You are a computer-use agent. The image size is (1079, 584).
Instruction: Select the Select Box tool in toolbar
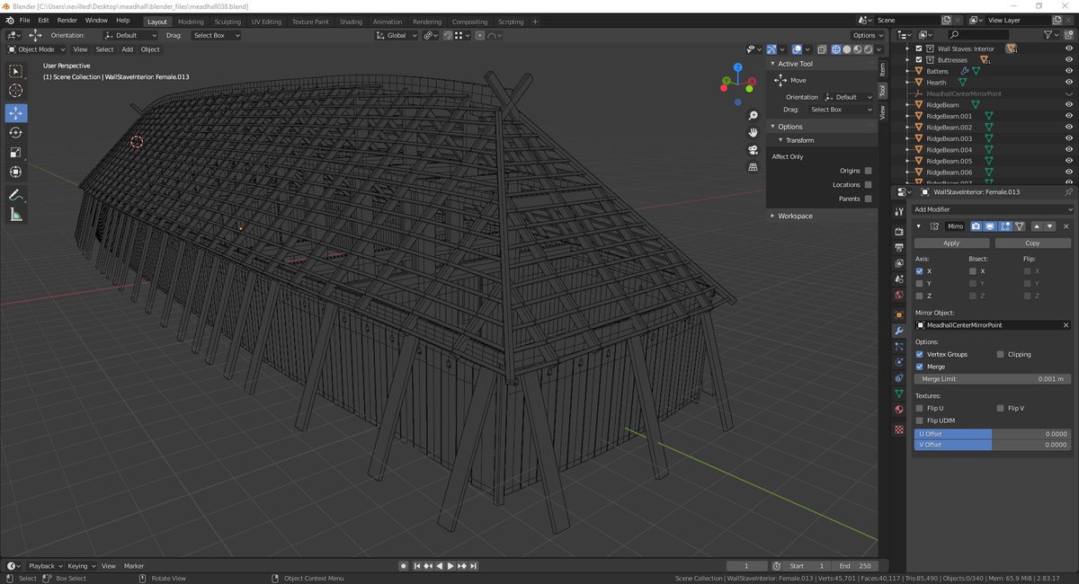click(16, 71)
